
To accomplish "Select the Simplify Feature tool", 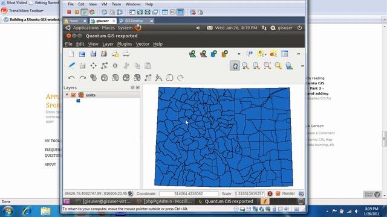I will 93,78.
